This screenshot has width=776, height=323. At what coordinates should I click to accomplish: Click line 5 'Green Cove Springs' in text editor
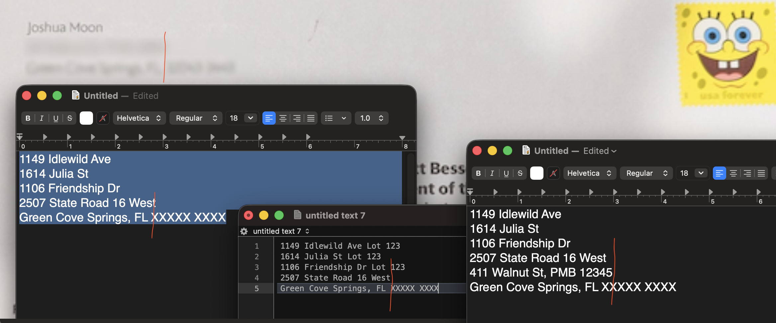[x=359, y=289]
